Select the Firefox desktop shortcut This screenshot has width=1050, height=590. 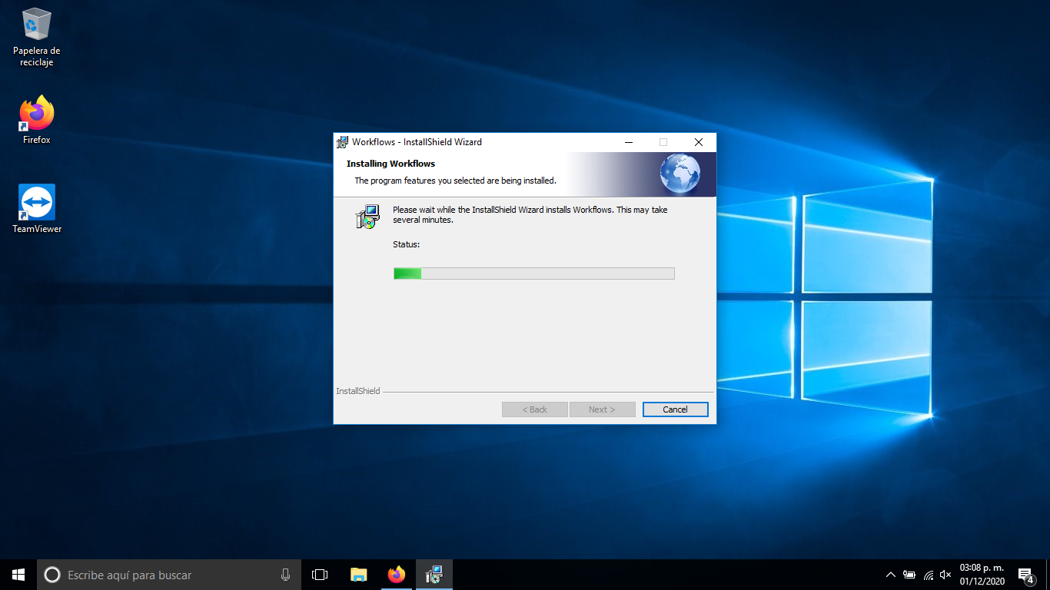click(36, 115)
